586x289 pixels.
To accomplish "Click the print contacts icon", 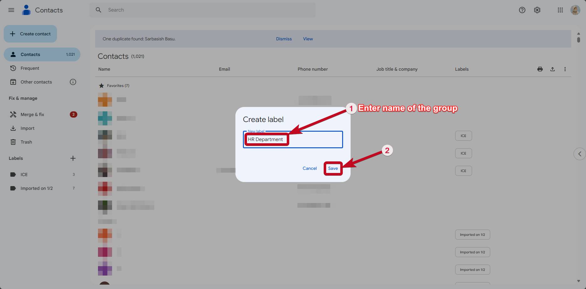I will [540, 69].
